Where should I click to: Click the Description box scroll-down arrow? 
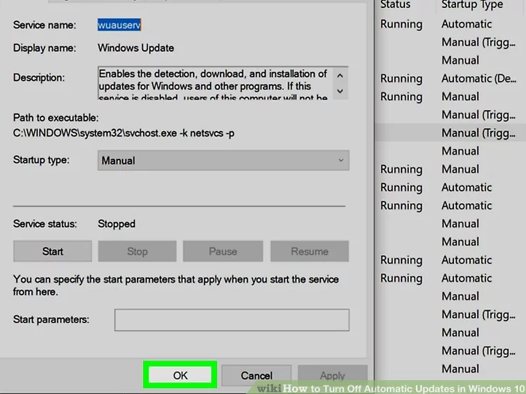(x=340, y=92)
